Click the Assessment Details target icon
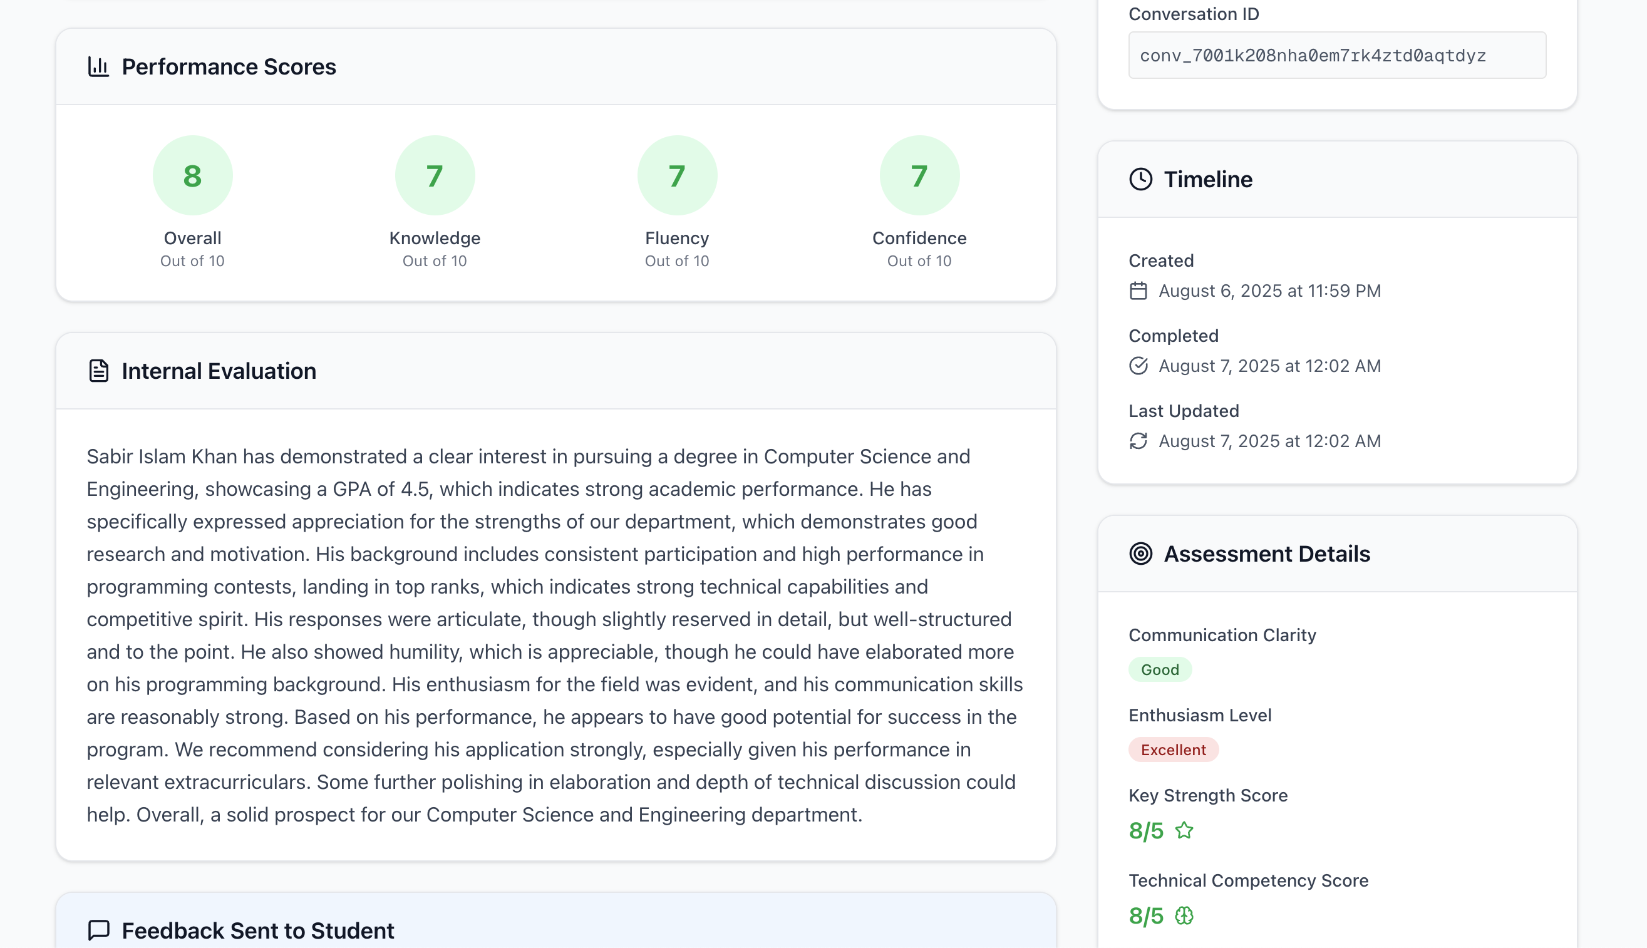This screenshot has height=948, width=1647. tap(1140, 554)
